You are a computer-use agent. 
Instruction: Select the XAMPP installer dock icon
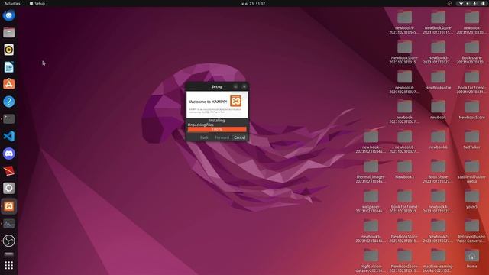click(x=8, y=206)
